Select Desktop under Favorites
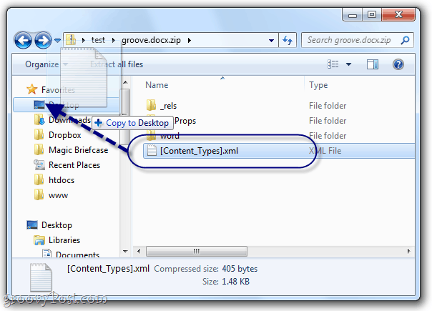Viewport: 432px width, 311px height. point(66,104)
